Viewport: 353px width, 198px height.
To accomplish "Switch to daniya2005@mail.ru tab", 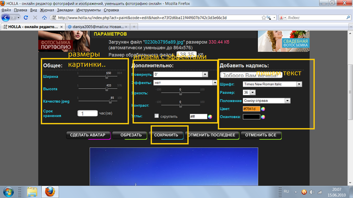I will coord(97,27).
